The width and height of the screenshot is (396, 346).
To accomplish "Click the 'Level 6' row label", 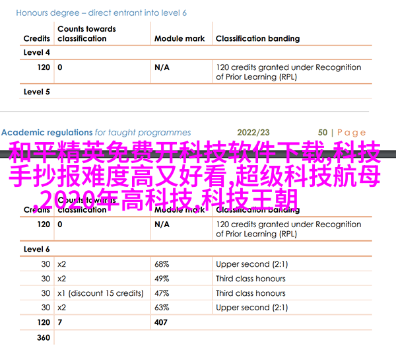I will (x=36, y=250).
